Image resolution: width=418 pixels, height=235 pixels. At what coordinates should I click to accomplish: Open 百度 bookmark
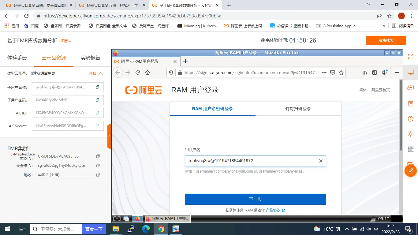[31, 26]
